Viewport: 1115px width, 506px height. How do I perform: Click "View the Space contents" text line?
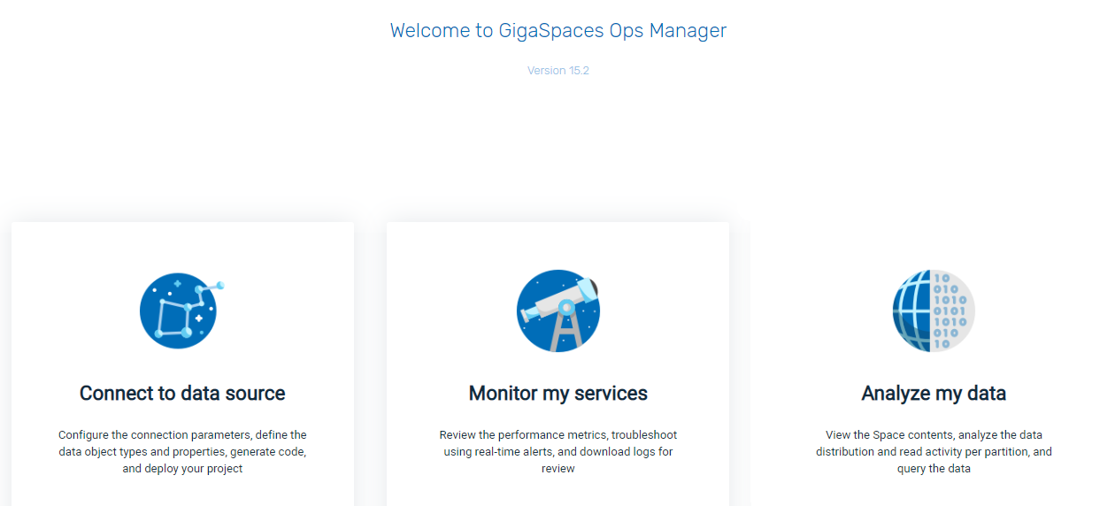(885, 435)
